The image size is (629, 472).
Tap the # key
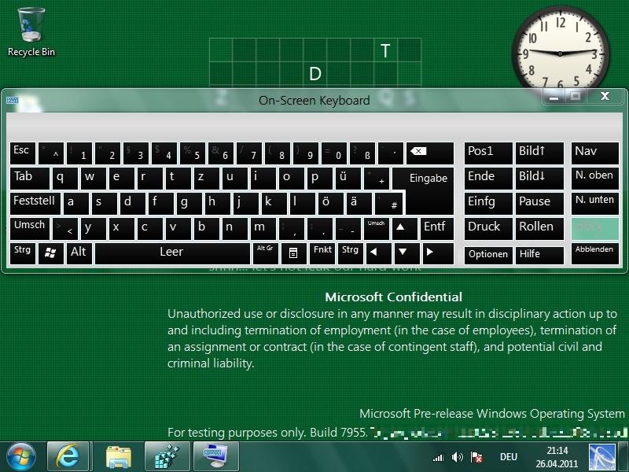(389, 203)
